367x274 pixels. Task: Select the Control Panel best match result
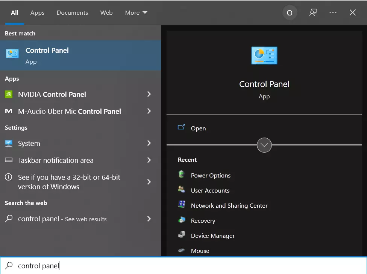(x=80, y=55)
